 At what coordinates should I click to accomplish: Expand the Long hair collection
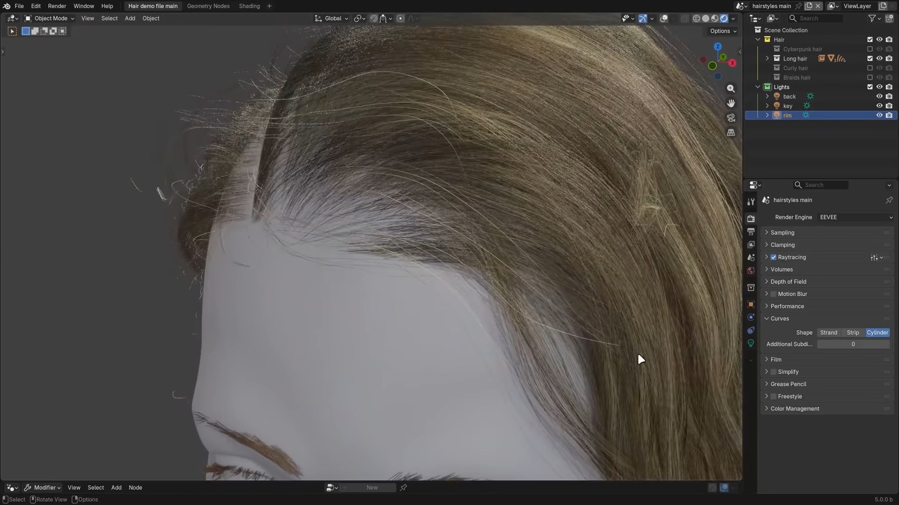click(x=767, y=58)
